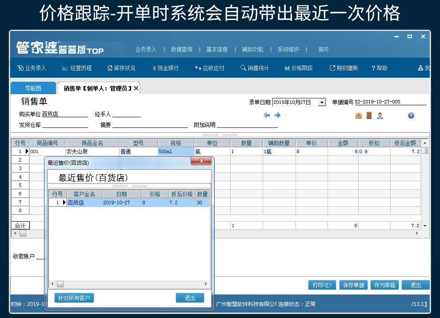Click 折后价格 cell 7.2 in the popup
The height and width of the screenshot is (318, 440).
click(182, 203)
